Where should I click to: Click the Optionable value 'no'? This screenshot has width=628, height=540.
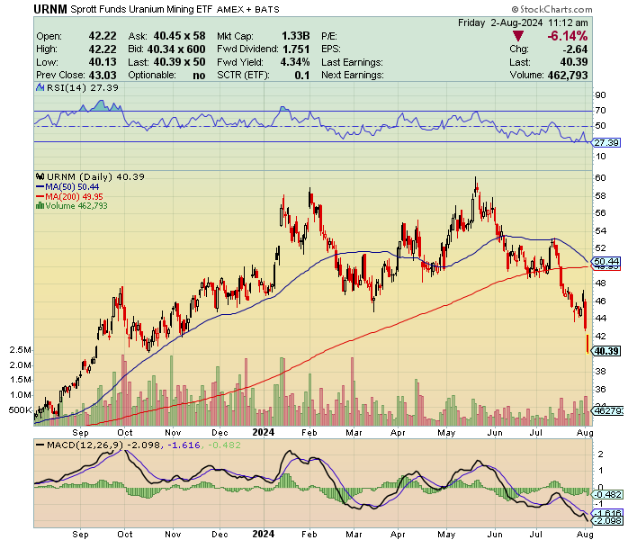(x=199, y=76)
